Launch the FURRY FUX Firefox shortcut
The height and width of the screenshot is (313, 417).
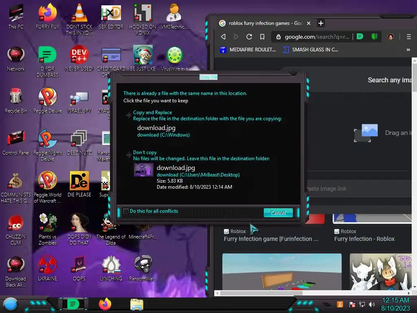pos(47,16)
